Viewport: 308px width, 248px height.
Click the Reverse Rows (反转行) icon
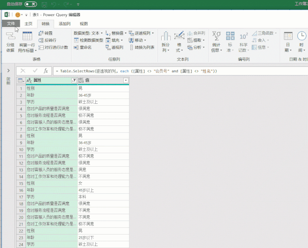coord(41,40)
